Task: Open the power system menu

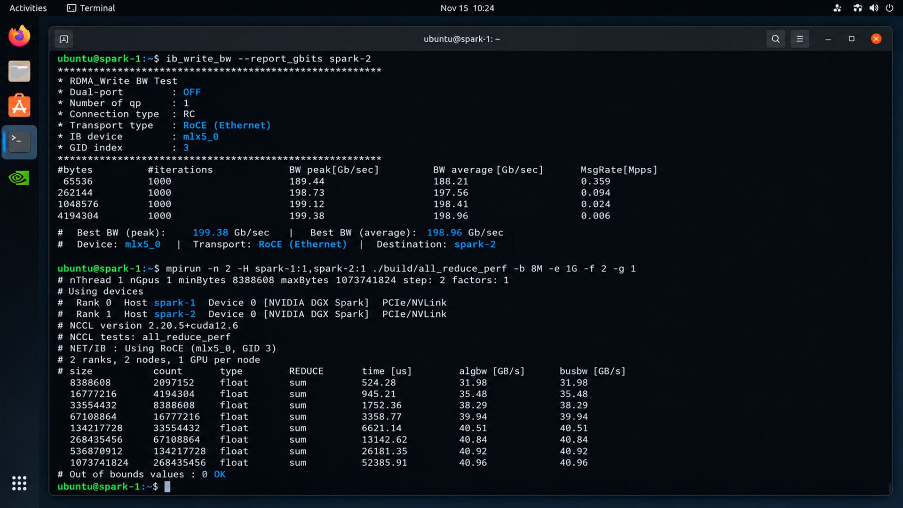Action: coord(889,8)
